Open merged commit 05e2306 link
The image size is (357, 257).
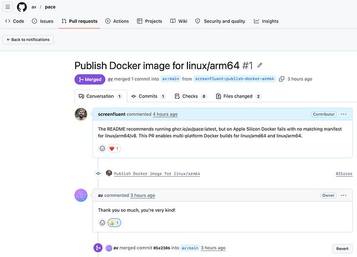coord(162,248)
